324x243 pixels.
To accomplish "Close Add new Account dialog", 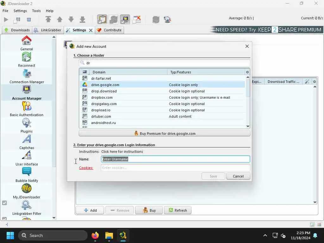I will (247, 46).
